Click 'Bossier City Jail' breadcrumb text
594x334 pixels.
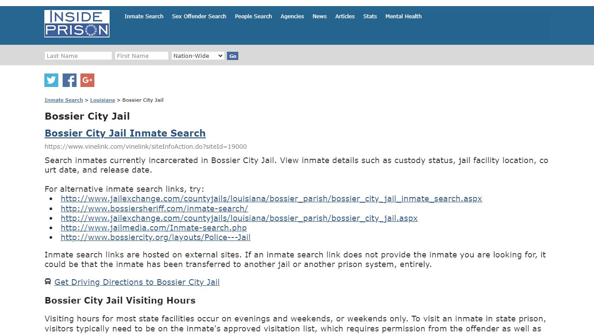pyautogui.click(x=143, y=100)
